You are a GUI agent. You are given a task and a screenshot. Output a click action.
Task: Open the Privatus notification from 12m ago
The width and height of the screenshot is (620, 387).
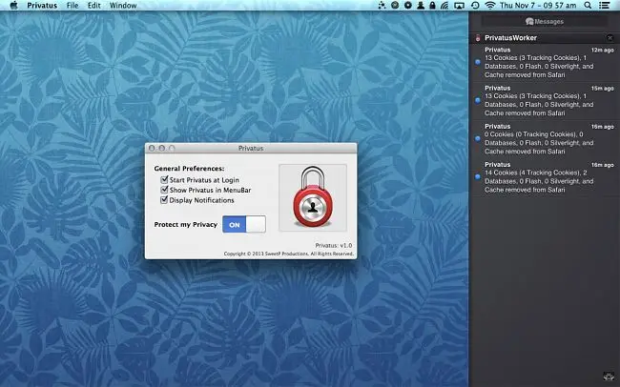(x=545, y=63)
